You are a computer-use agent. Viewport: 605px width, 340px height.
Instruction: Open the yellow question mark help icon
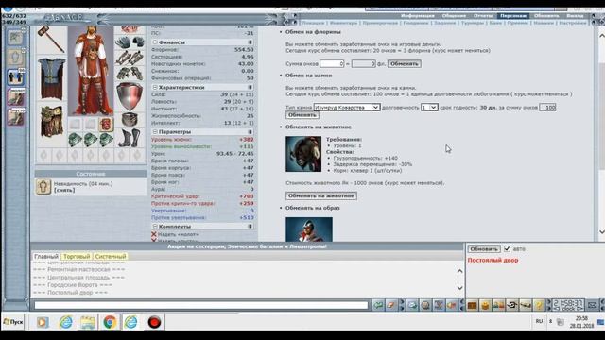coord(539,305)
